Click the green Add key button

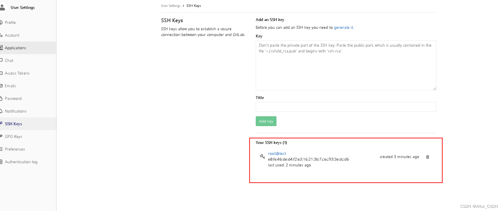266,121
